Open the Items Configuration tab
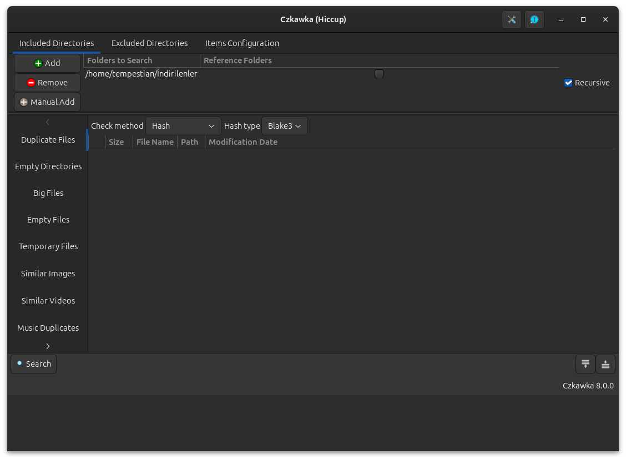Viewport: 626px width, 460px height. pyautogui.click(x=242, y=43)
